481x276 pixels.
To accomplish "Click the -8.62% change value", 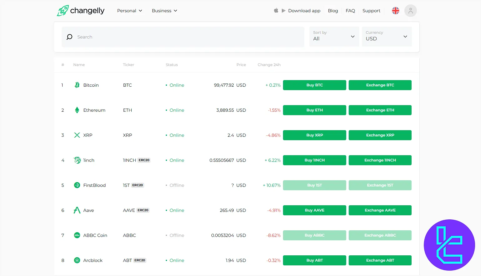I will coord(274,235).
